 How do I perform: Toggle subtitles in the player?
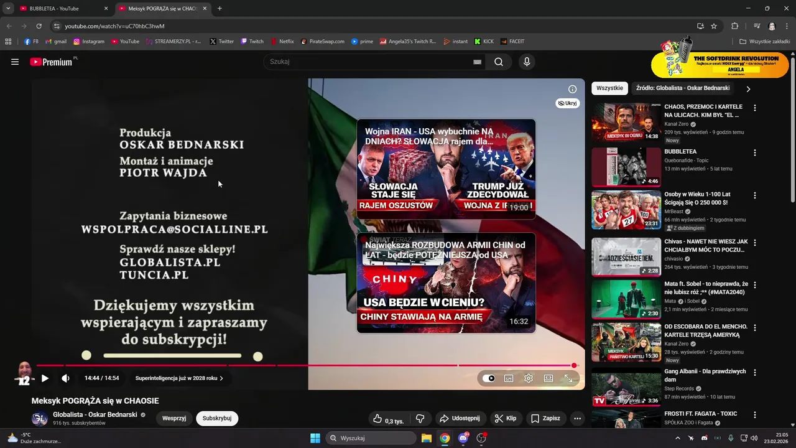509,378
